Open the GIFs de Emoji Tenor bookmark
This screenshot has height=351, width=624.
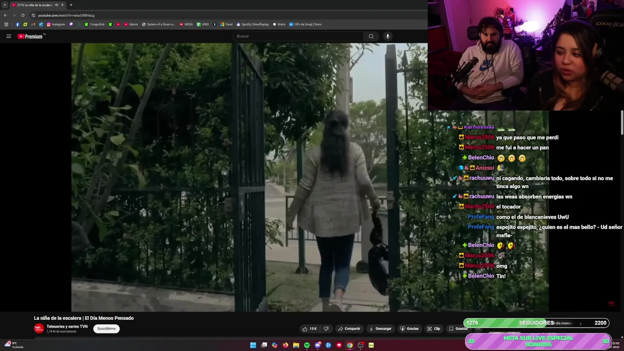306,24
